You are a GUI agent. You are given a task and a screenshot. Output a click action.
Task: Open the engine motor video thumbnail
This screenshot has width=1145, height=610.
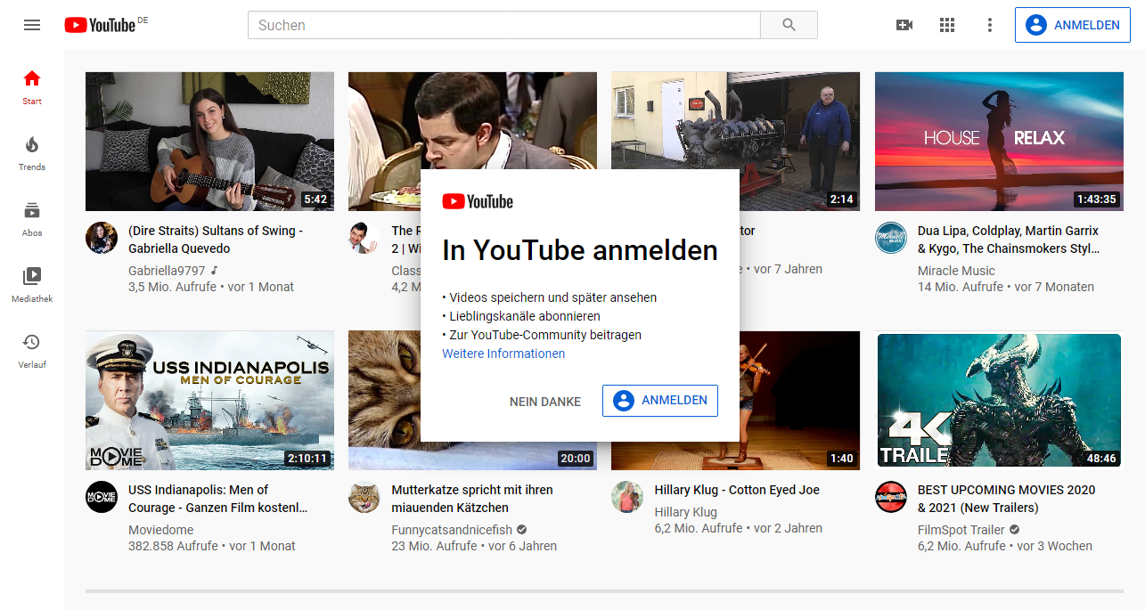[x=735, y=120]
